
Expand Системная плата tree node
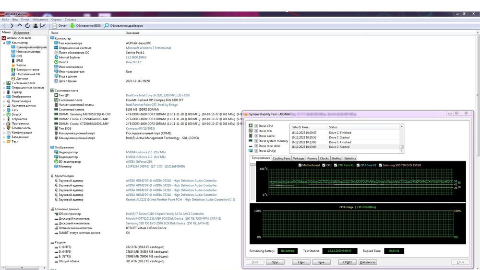pos(4,83)
